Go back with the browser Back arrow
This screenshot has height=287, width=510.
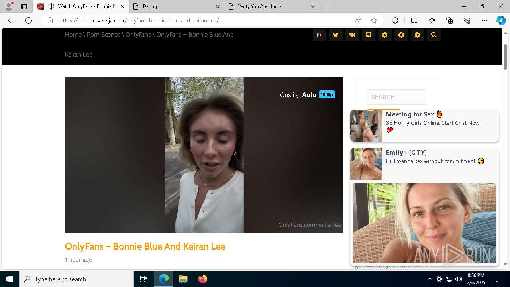(11, 20)
